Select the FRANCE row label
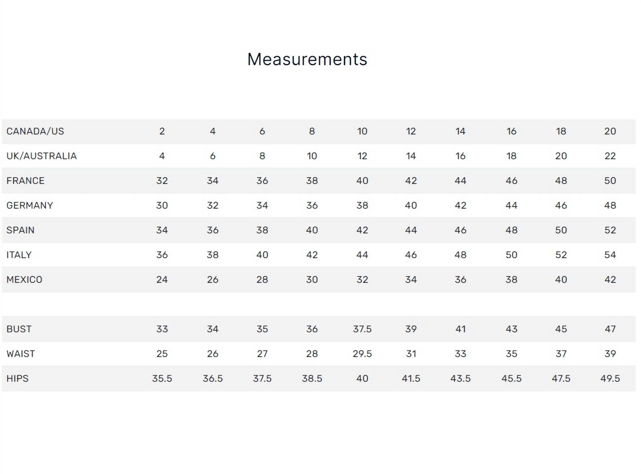Image resolution: width=641 pixels, height=474 pixels. click(x=25, y=181)
